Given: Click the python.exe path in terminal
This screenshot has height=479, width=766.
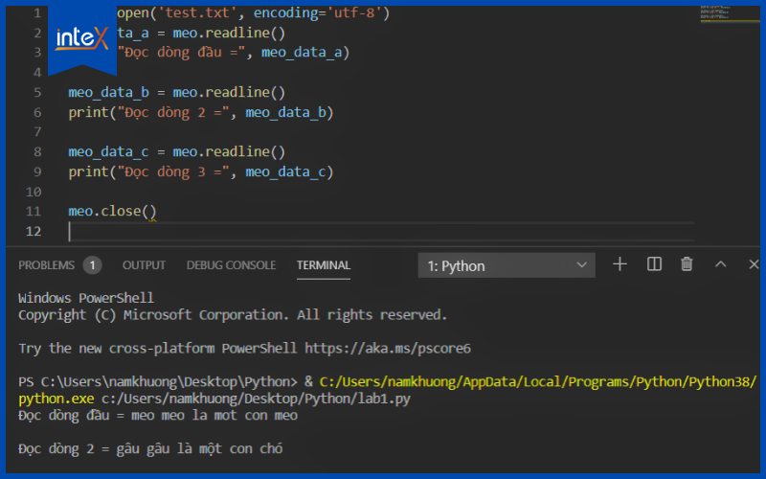Looking at the screenshot, I should tap(56, 399).
